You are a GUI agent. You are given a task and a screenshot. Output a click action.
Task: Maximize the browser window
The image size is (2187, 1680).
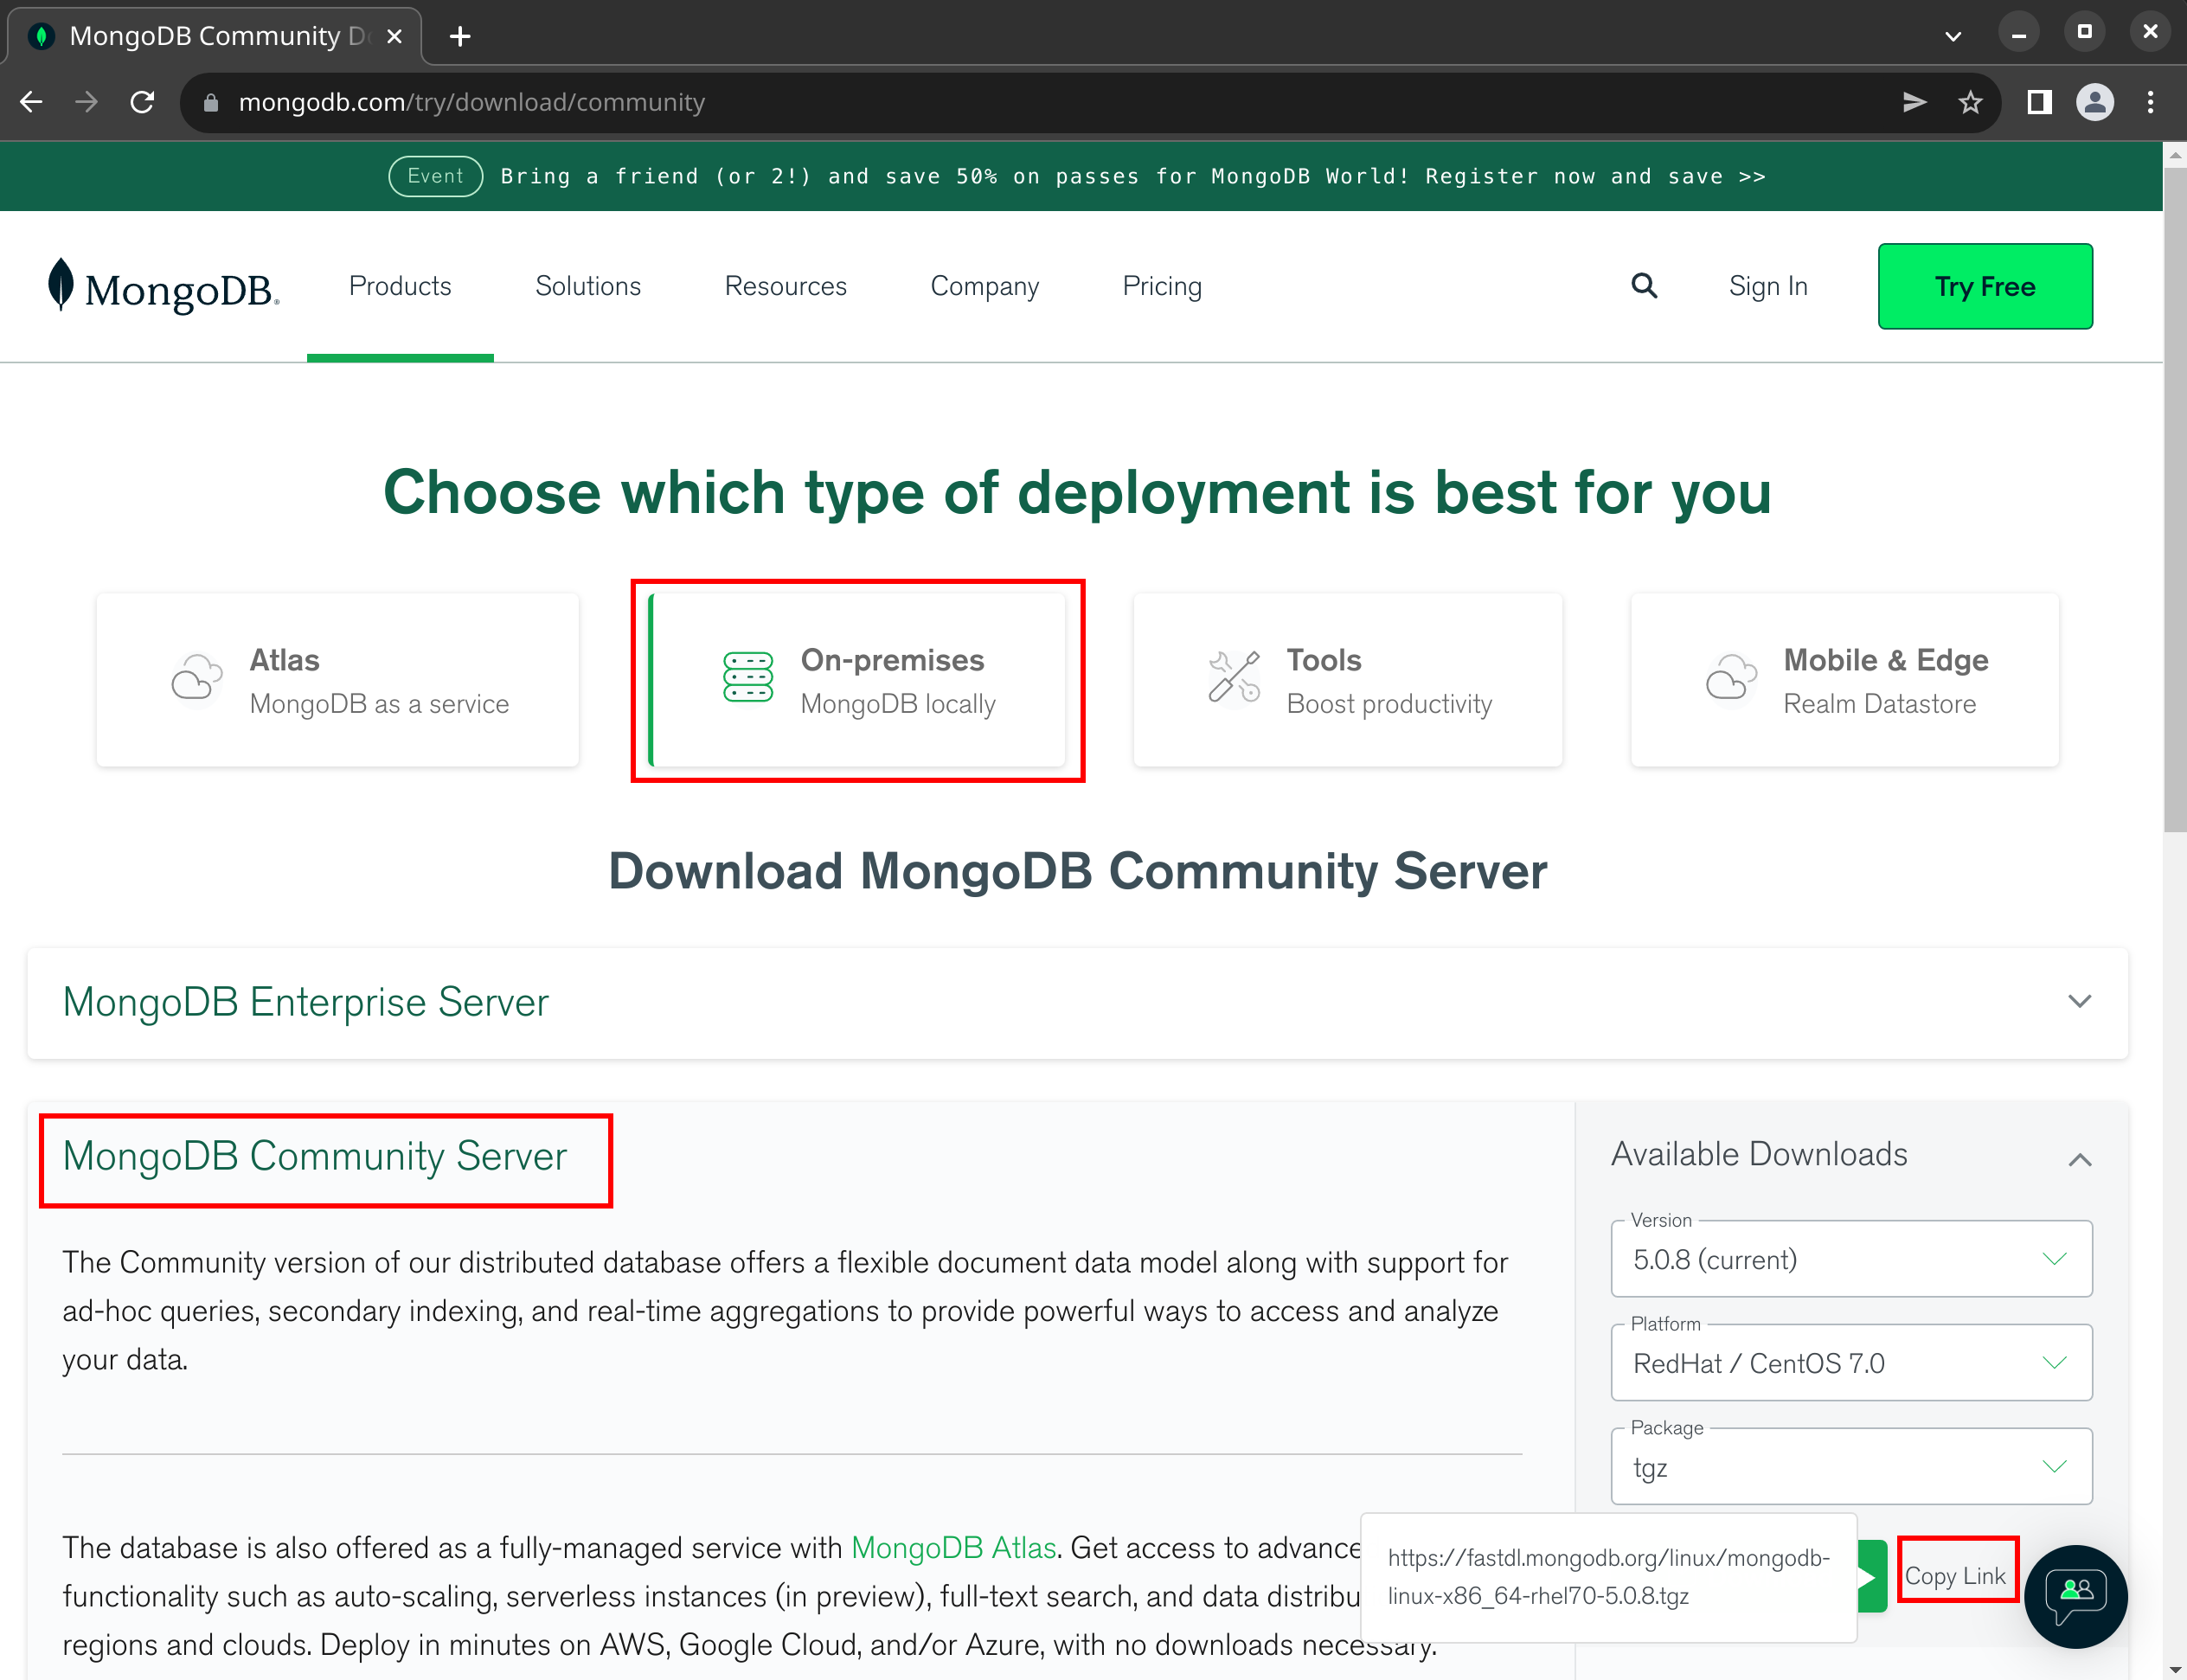point(2085,32)
